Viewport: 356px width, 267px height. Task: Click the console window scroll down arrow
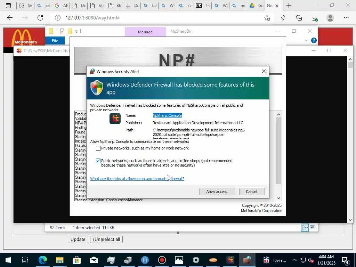click(350, 220)
